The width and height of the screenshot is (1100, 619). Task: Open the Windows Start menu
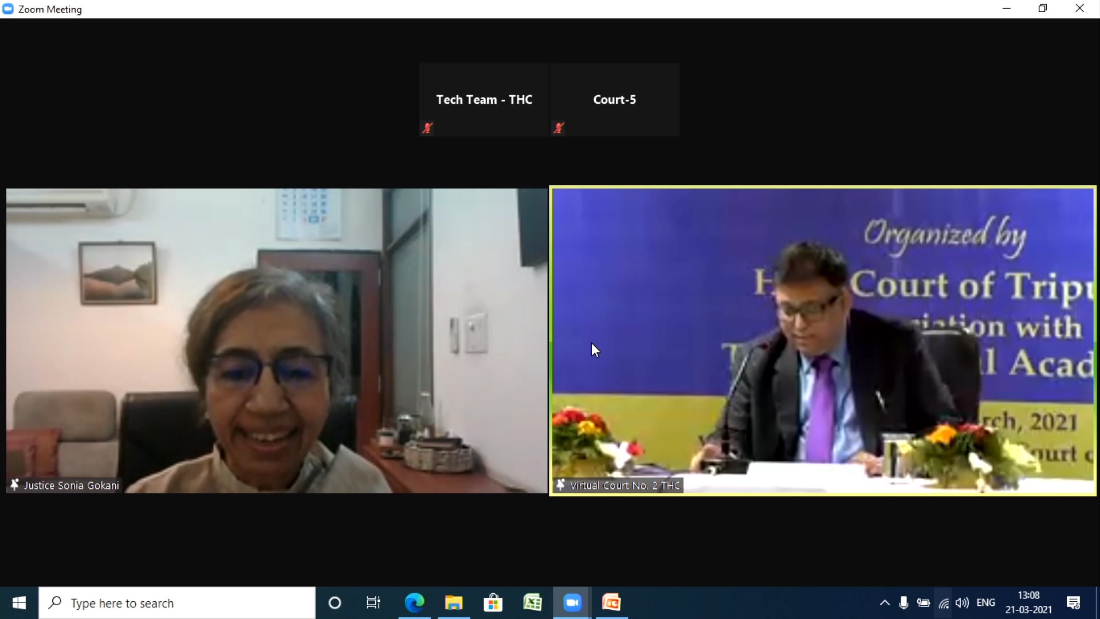(19, 603)
